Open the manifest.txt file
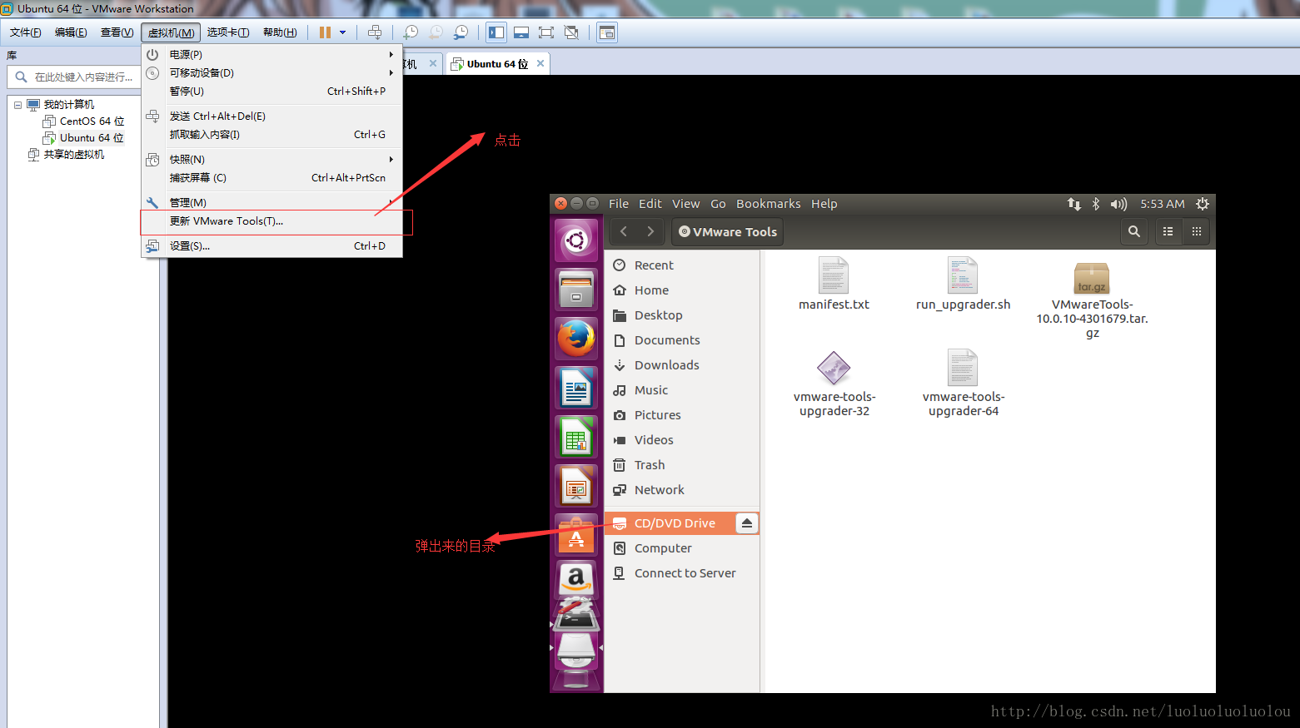 click(x=834, y=283)
